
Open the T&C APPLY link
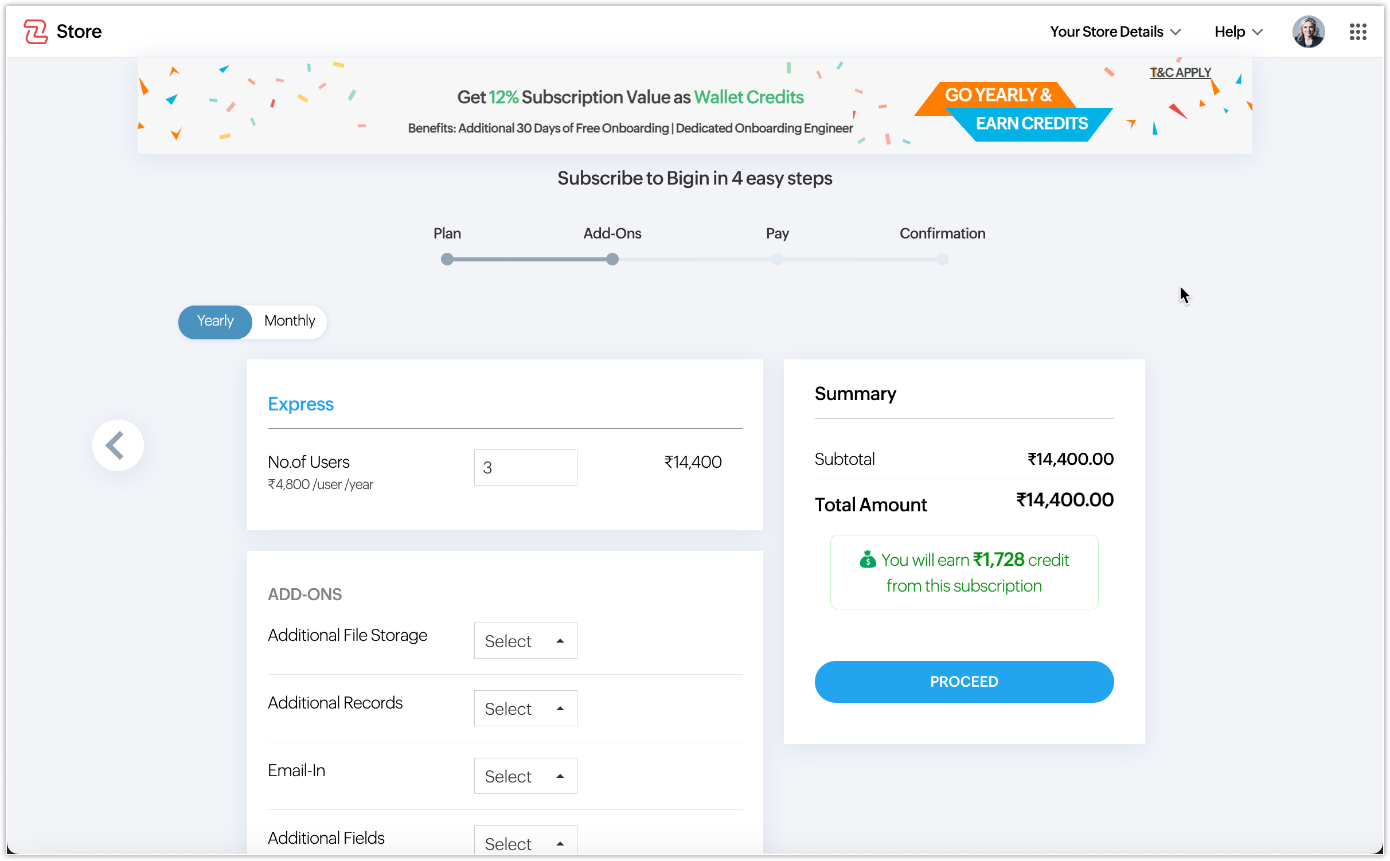(1180, 72)
